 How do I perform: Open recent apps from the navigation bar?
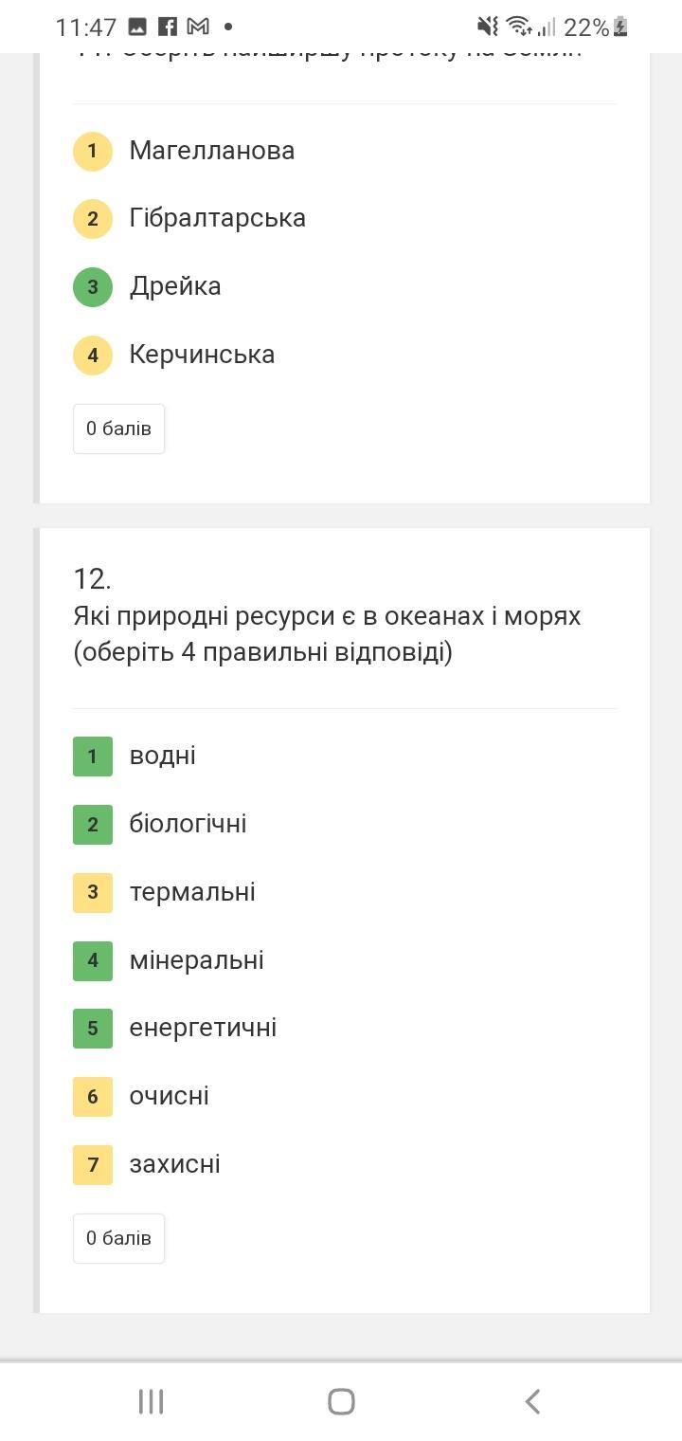(151, 1401)
